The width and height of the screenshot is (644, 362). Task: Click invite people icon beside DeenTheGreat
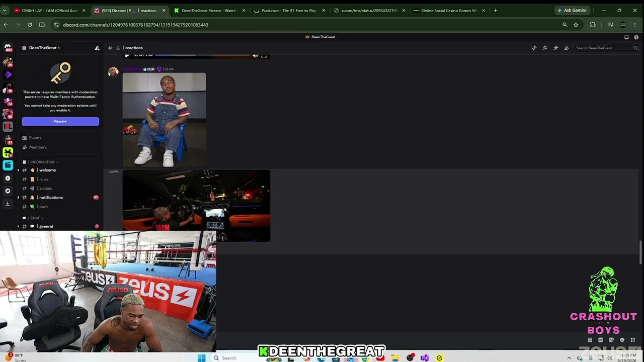pyautogui.click(x=97, y=48)
